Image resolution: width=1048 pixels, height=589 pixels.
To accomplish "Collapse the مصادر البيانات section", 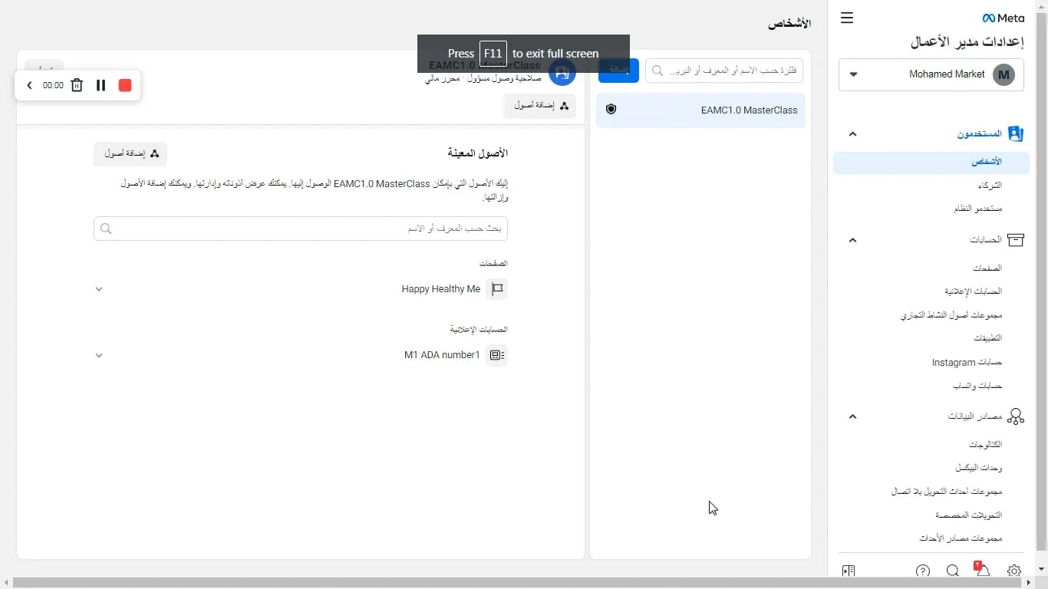I will click(852, 416).
